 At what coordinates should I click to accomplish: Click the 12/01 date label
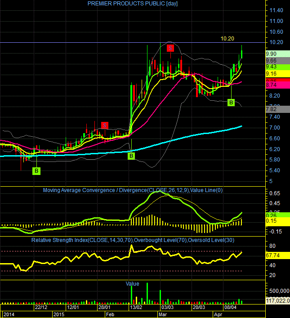[x=73, y=307]
